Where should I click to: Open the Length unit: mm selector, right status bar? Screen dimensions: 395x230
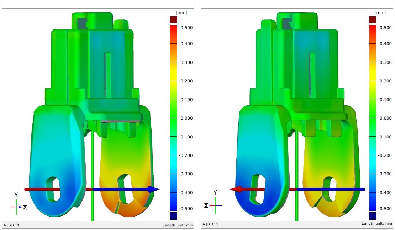point(378,224)
